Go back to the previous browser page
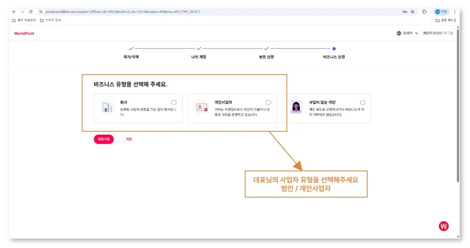 (14, 12)
